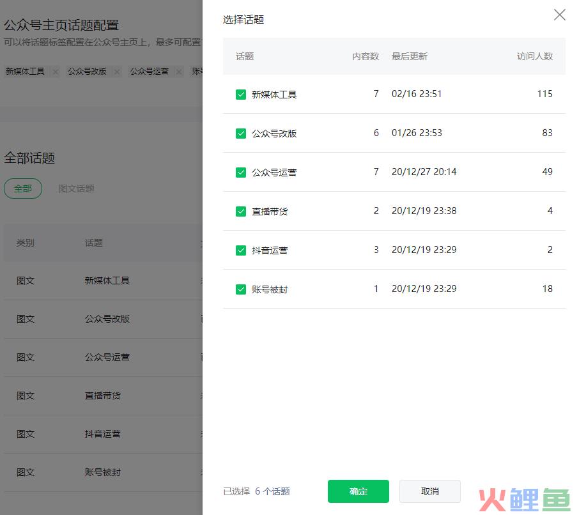Click the 话题 column header in dialog
The image size is (586, 515).
click(x=245, y=56)
